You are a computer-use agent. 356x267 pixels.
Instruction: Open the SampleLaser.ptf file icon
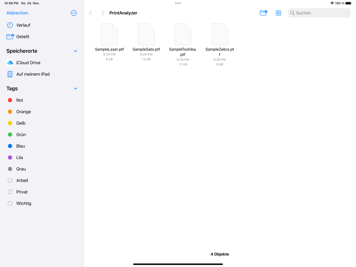pos(109,34)
